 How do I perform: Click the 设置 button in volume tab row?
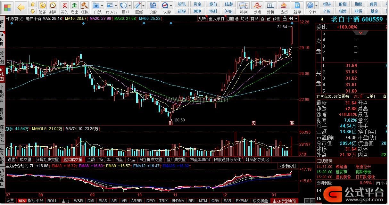pyautogui.click(x=12, y=160)
